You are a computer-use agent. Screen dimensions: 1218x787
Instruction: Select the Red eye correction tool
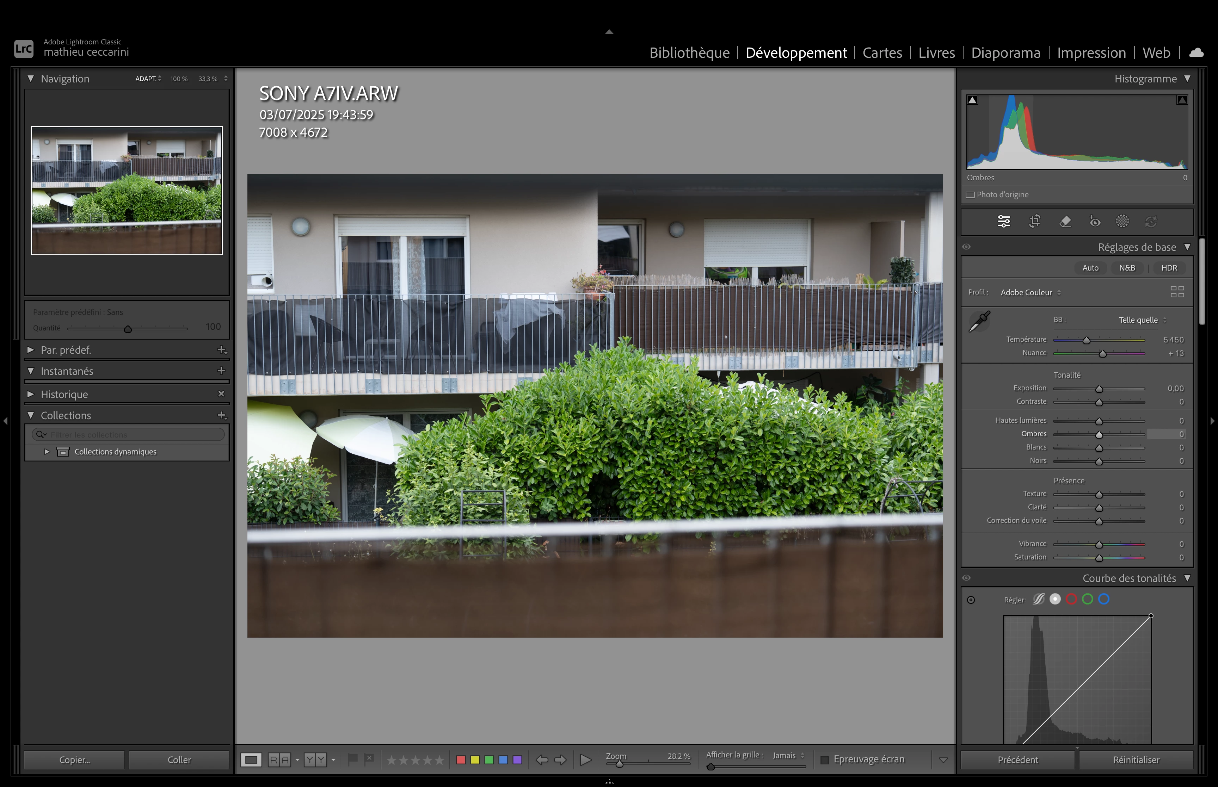pyautogui.click(x=1094, y=221)
